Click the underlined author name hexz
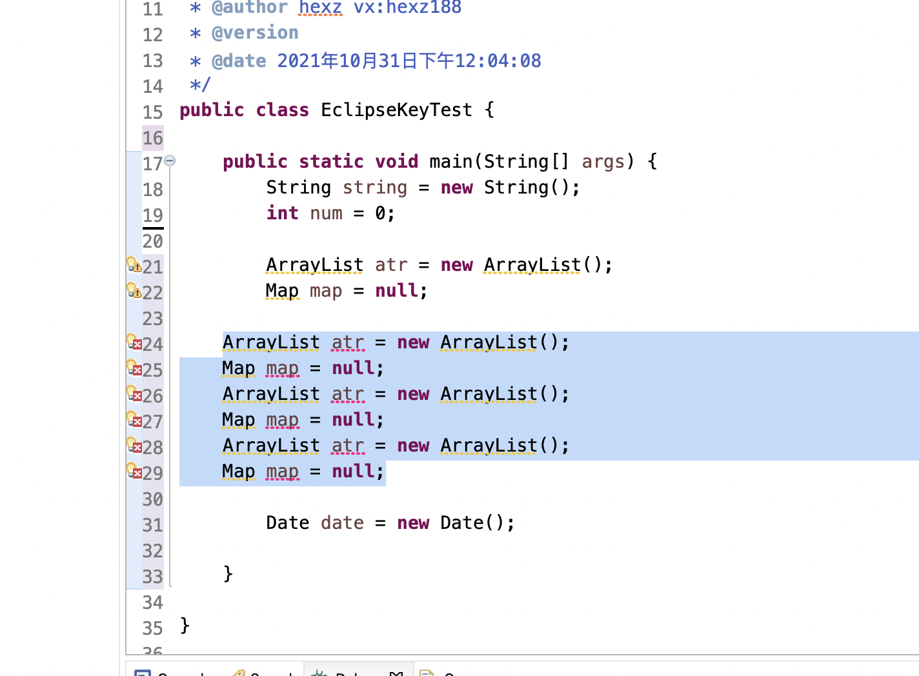This screenshot has width=919, height=676. (x=320, y=8)
